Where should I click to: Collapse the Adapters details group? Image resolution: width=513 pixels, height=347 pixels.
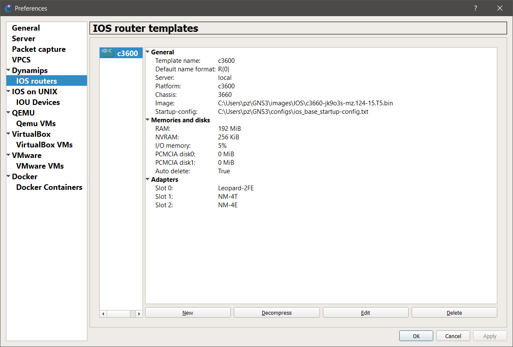point(148,179)
